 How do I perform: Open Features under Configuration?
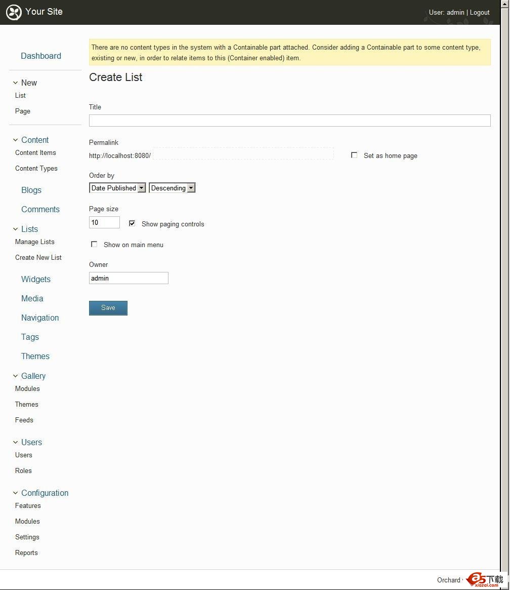[x=28, y=506]
